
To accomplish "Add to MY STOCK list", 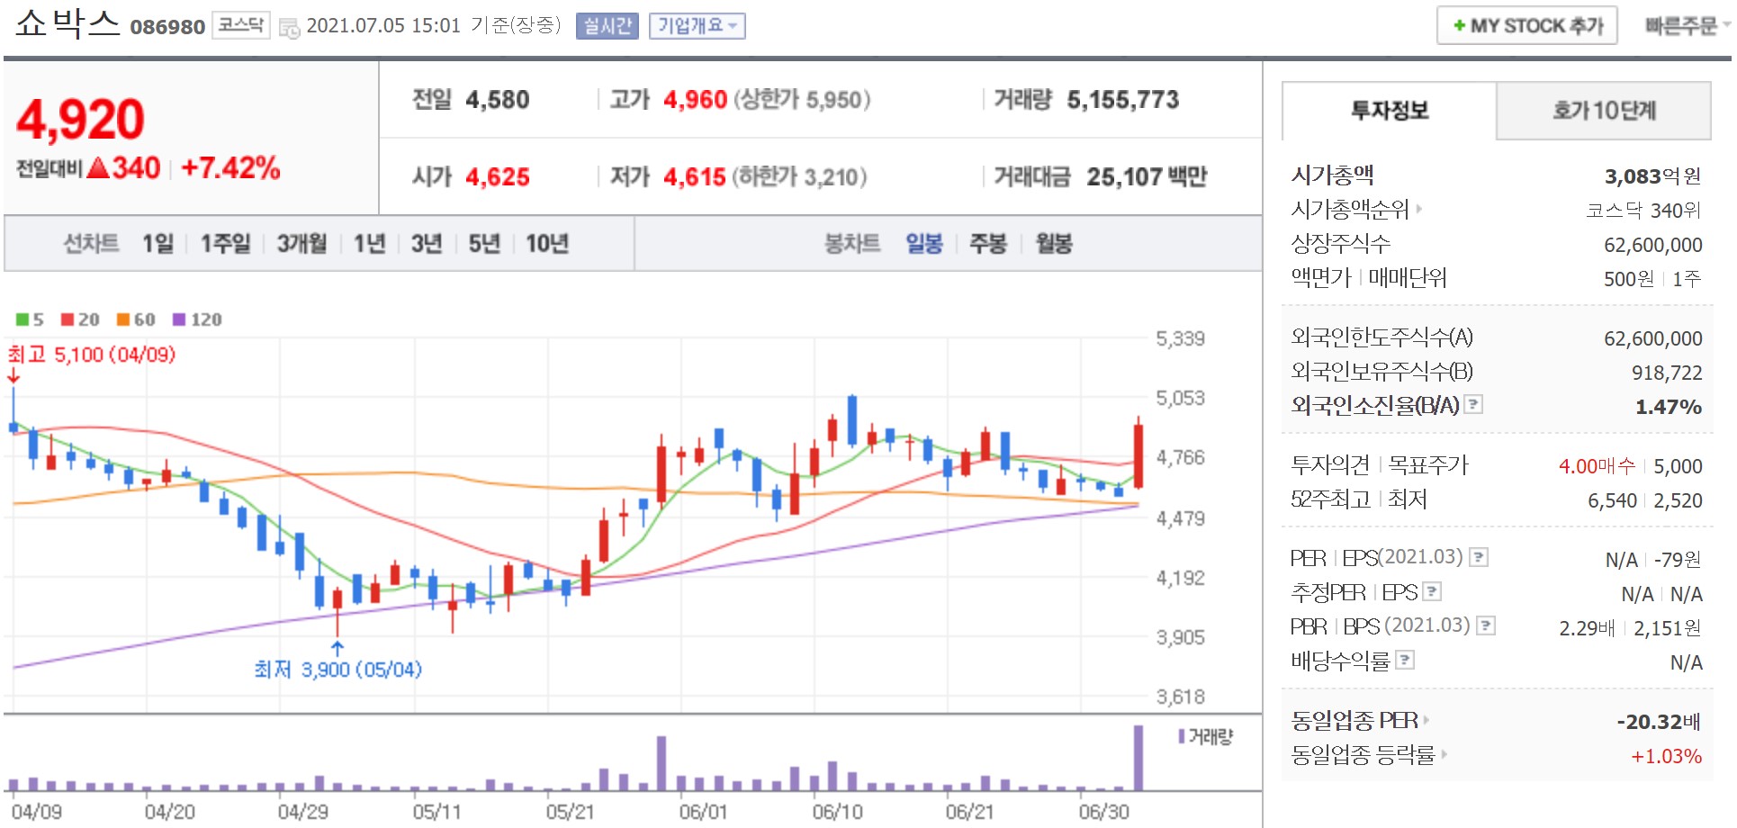I will pos(1527,25).
